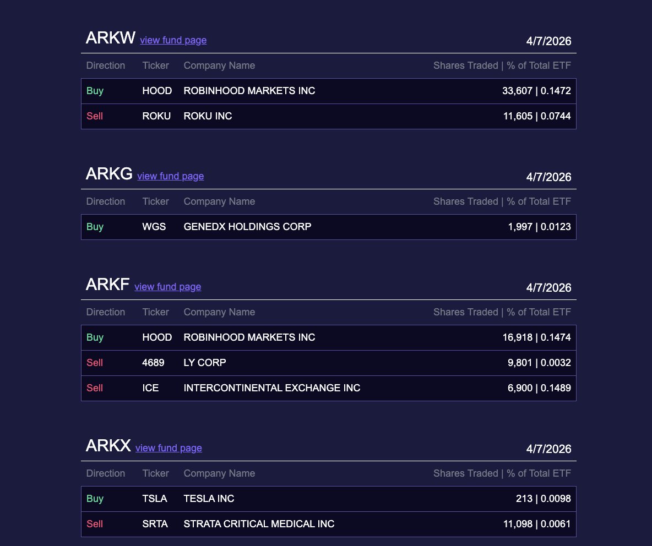
Task: Click the ICE ticker symbol
Action: [150, 388]
